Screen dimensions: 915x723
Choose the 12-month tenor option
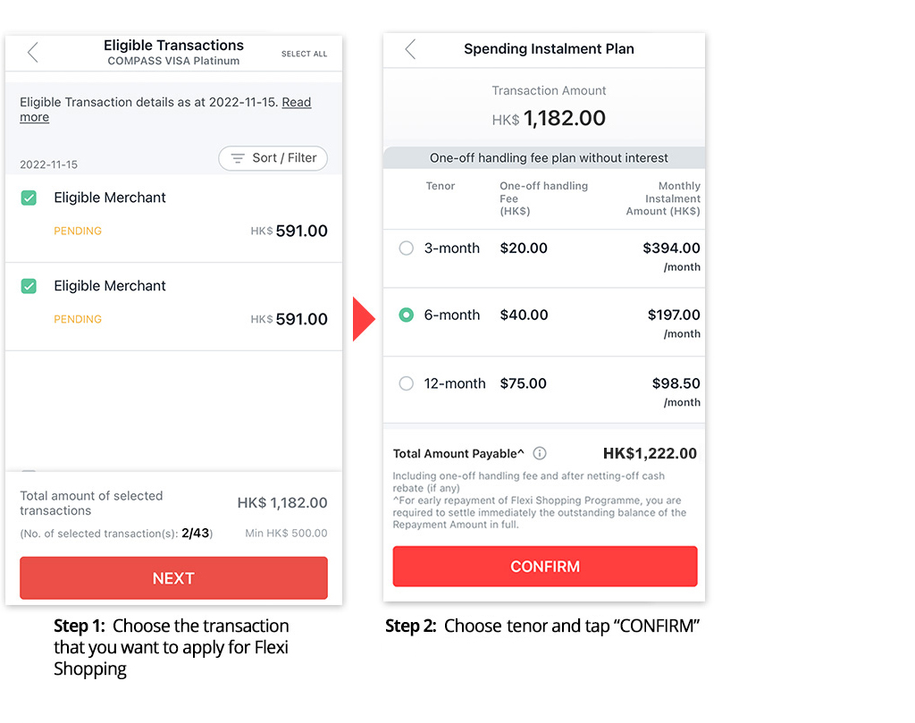pyautogui.click(x=407, y=383)
